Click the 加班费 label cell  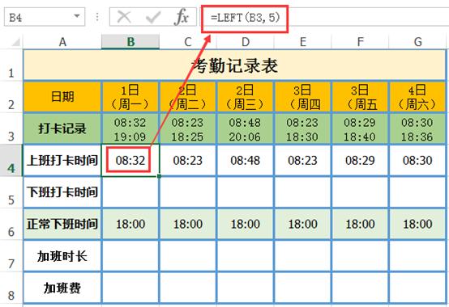62,288
